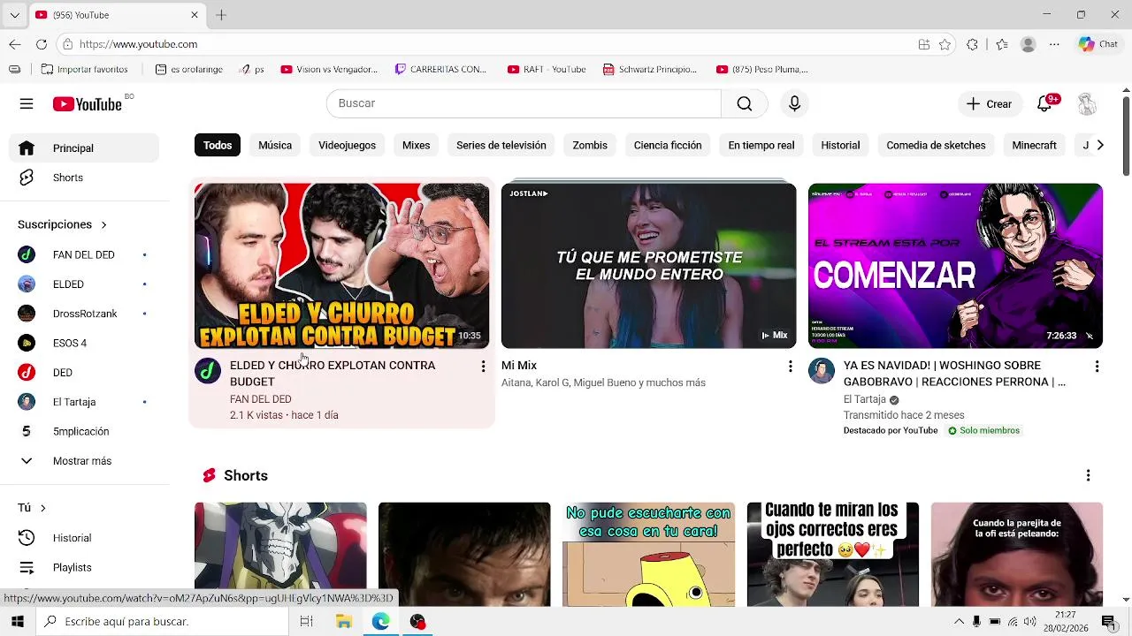Select the Series de televisión chip
Viewport: 1132px width, 636px height.
click(x=501, y=145)
